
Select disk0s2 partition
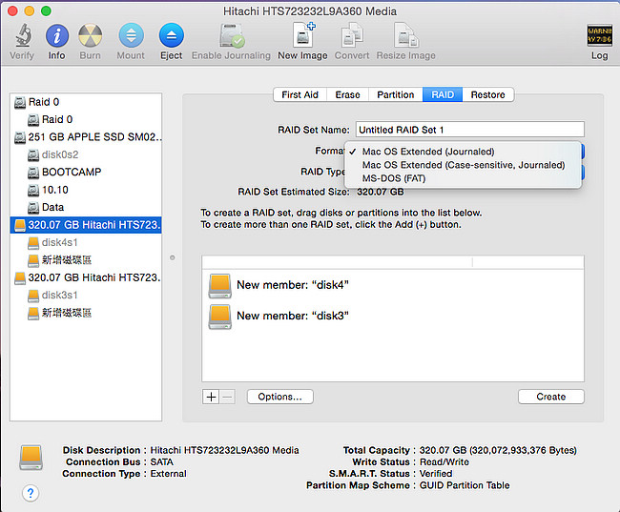(86, 154)
